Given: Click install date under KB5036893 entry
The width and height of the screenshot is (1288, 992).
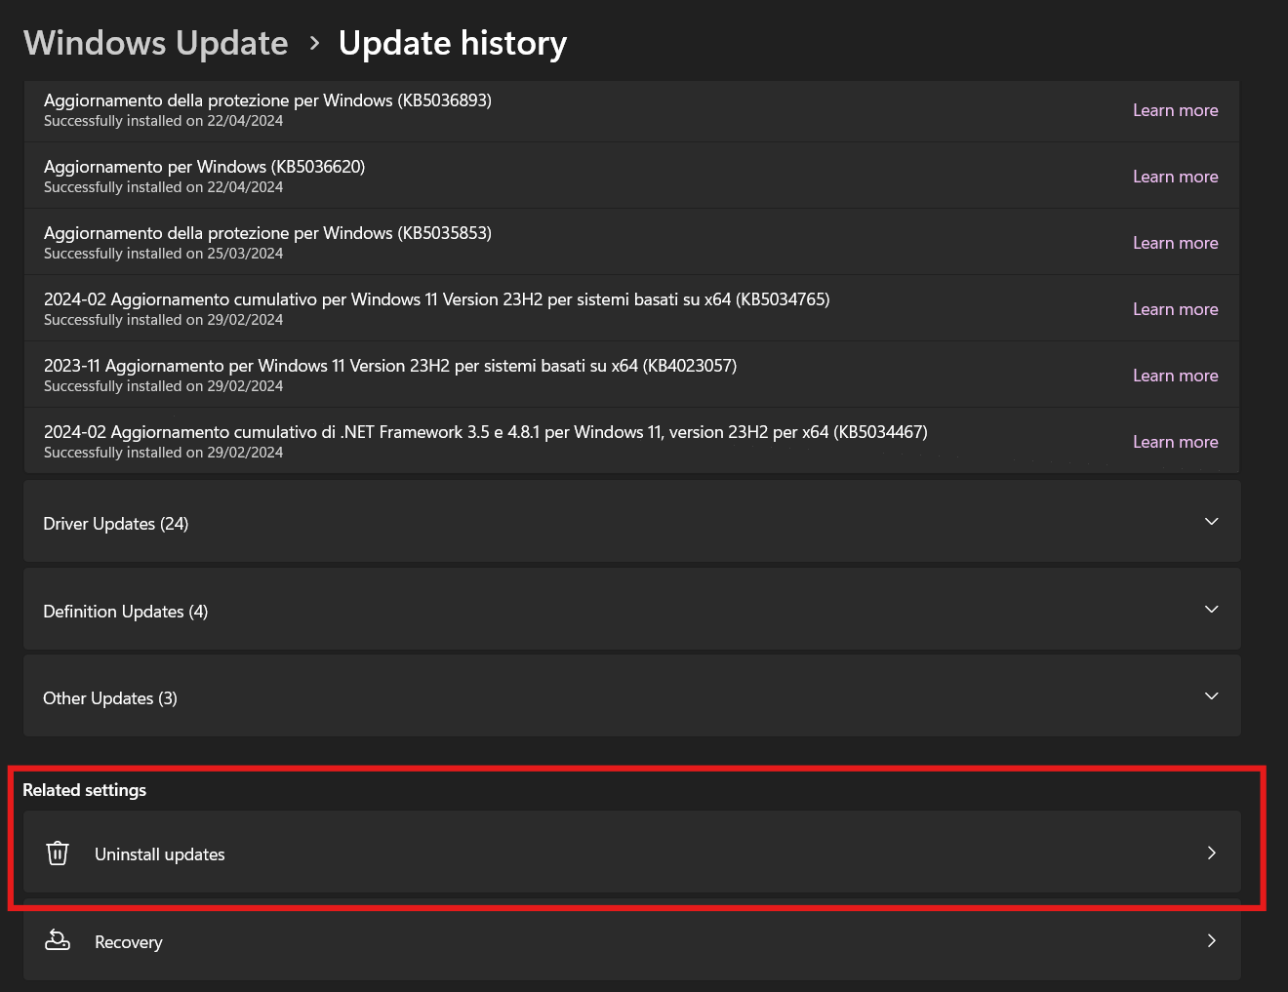Looking at the screenshot, I should (164, 121).
